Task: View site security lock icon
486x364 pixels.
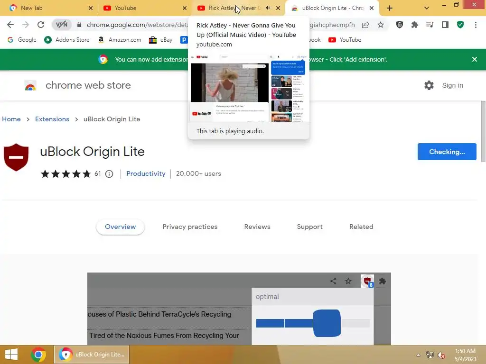Action: (79, 25)
